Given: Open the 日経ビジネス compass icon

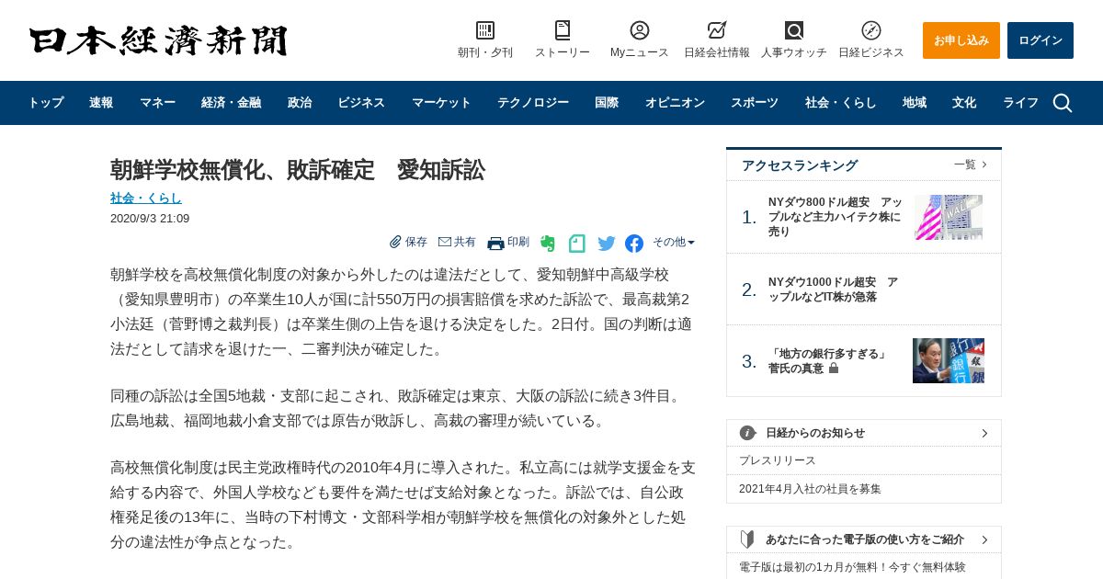Looking at the screenshot, I should pyautogui.click(x=871, y=30).
